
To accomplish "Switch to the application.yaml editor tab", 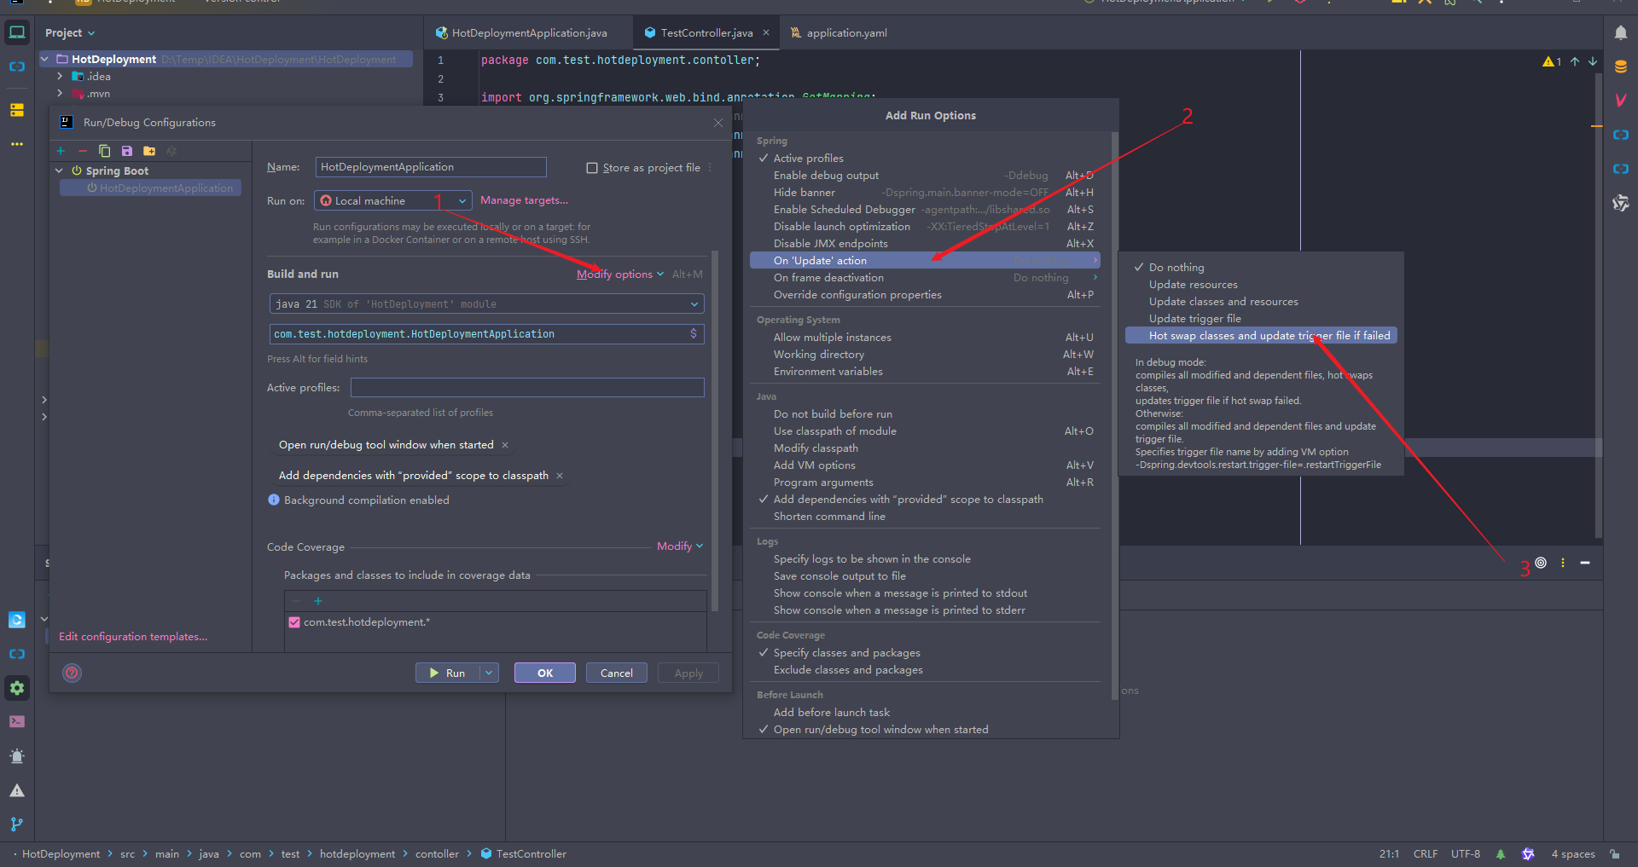I will (846, 33).
